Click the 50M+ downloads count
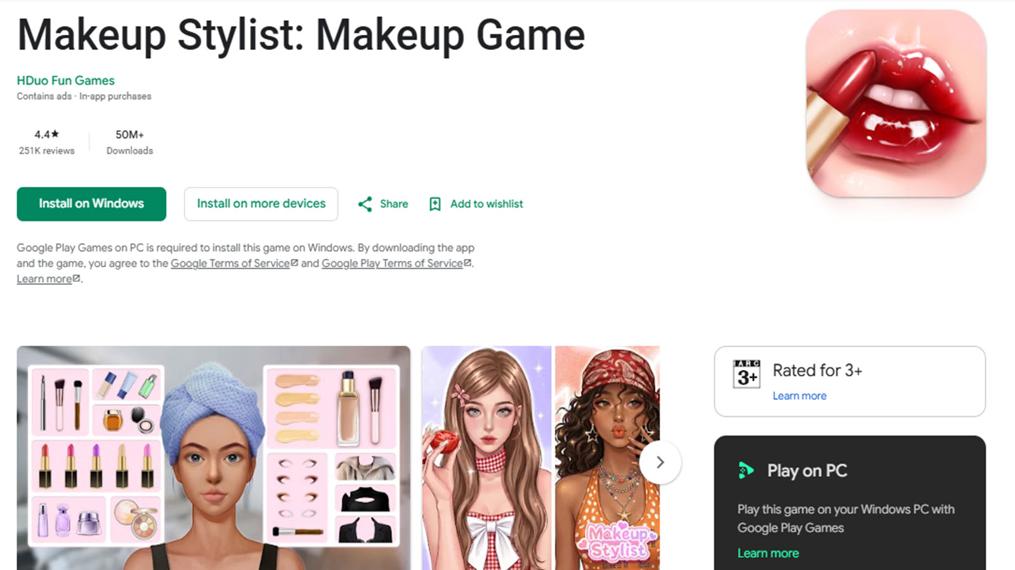Screen dimensions: 1015x570 tap(129, 134)
